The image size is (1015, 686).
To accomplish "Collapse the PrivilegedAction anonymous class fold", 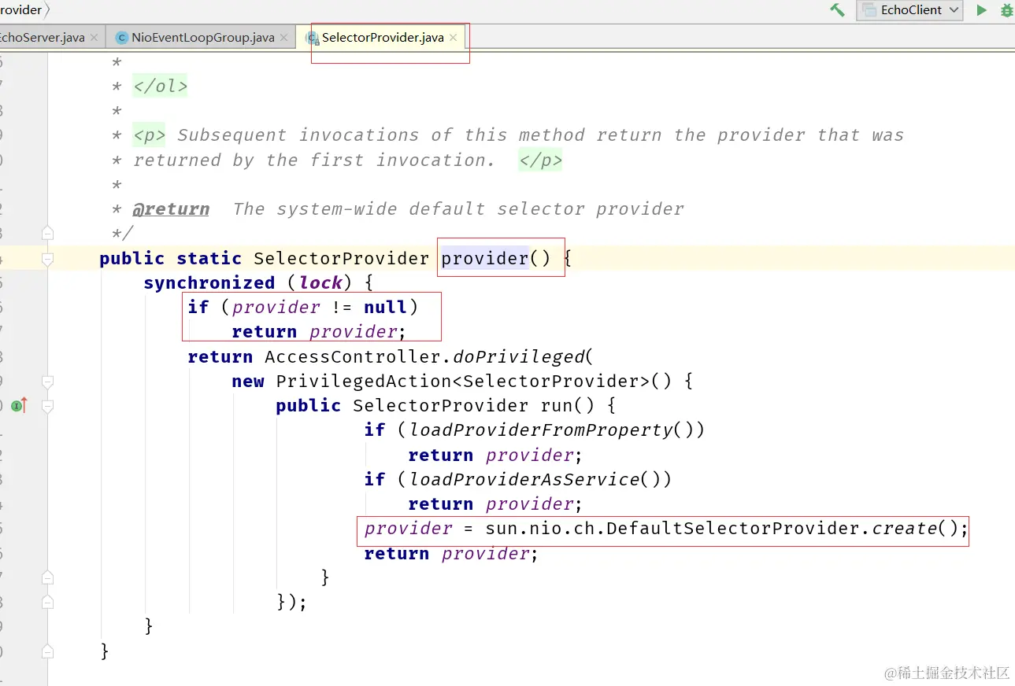I will [x=47, y=382].
